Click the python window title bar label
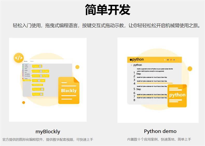 coord(137,60)
